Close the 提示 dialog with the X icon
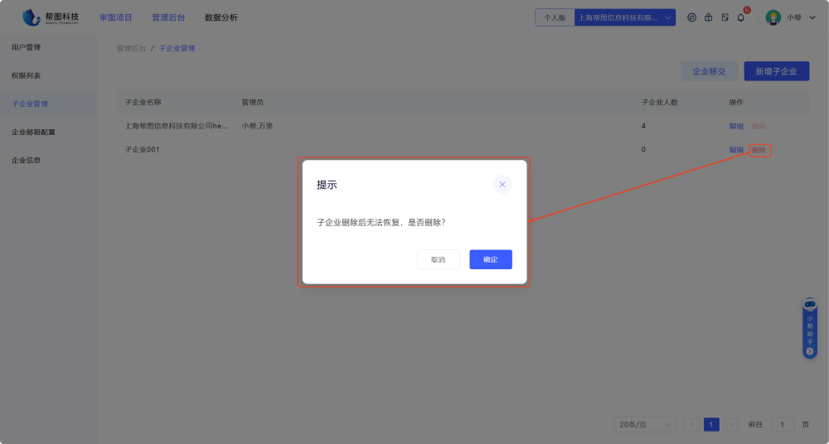829x444 pixels. (502, 185)
